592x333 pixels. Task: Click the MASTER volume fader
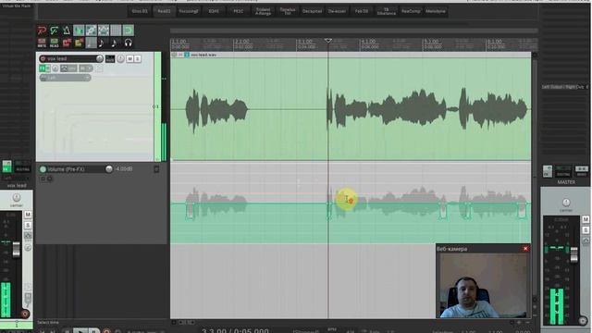pos(573,254)
